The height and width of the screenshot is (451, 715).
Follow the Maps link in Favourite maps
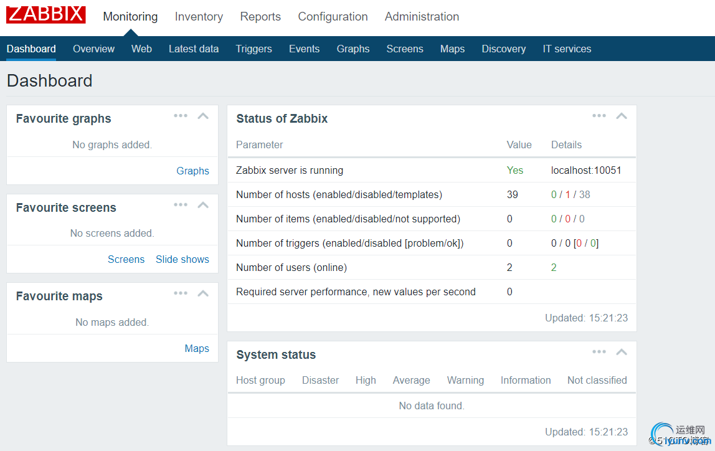197,348
